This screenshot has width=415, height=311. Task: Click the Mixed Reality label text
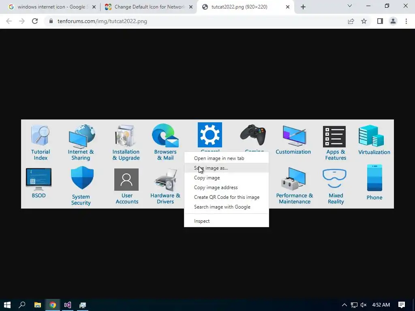(x=336, y=198)
